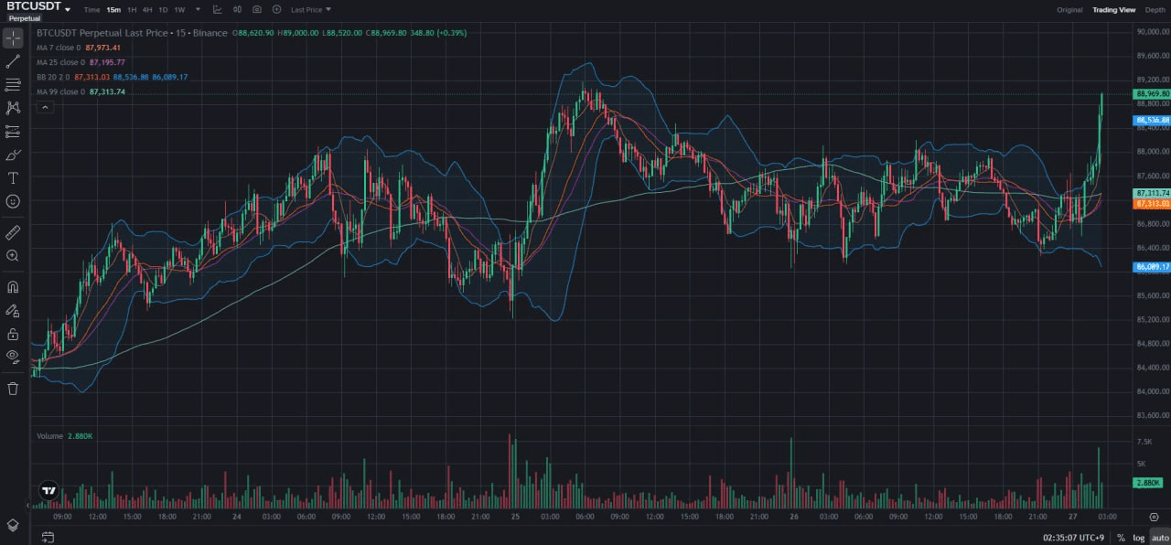The width and height of the screenshot is (1171, 545).
Task: Toggle magnet mode in the left toolbar
Action: pos(13,287)
